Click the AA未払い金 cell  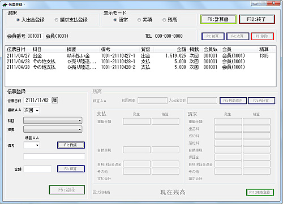tap(78, 56)
